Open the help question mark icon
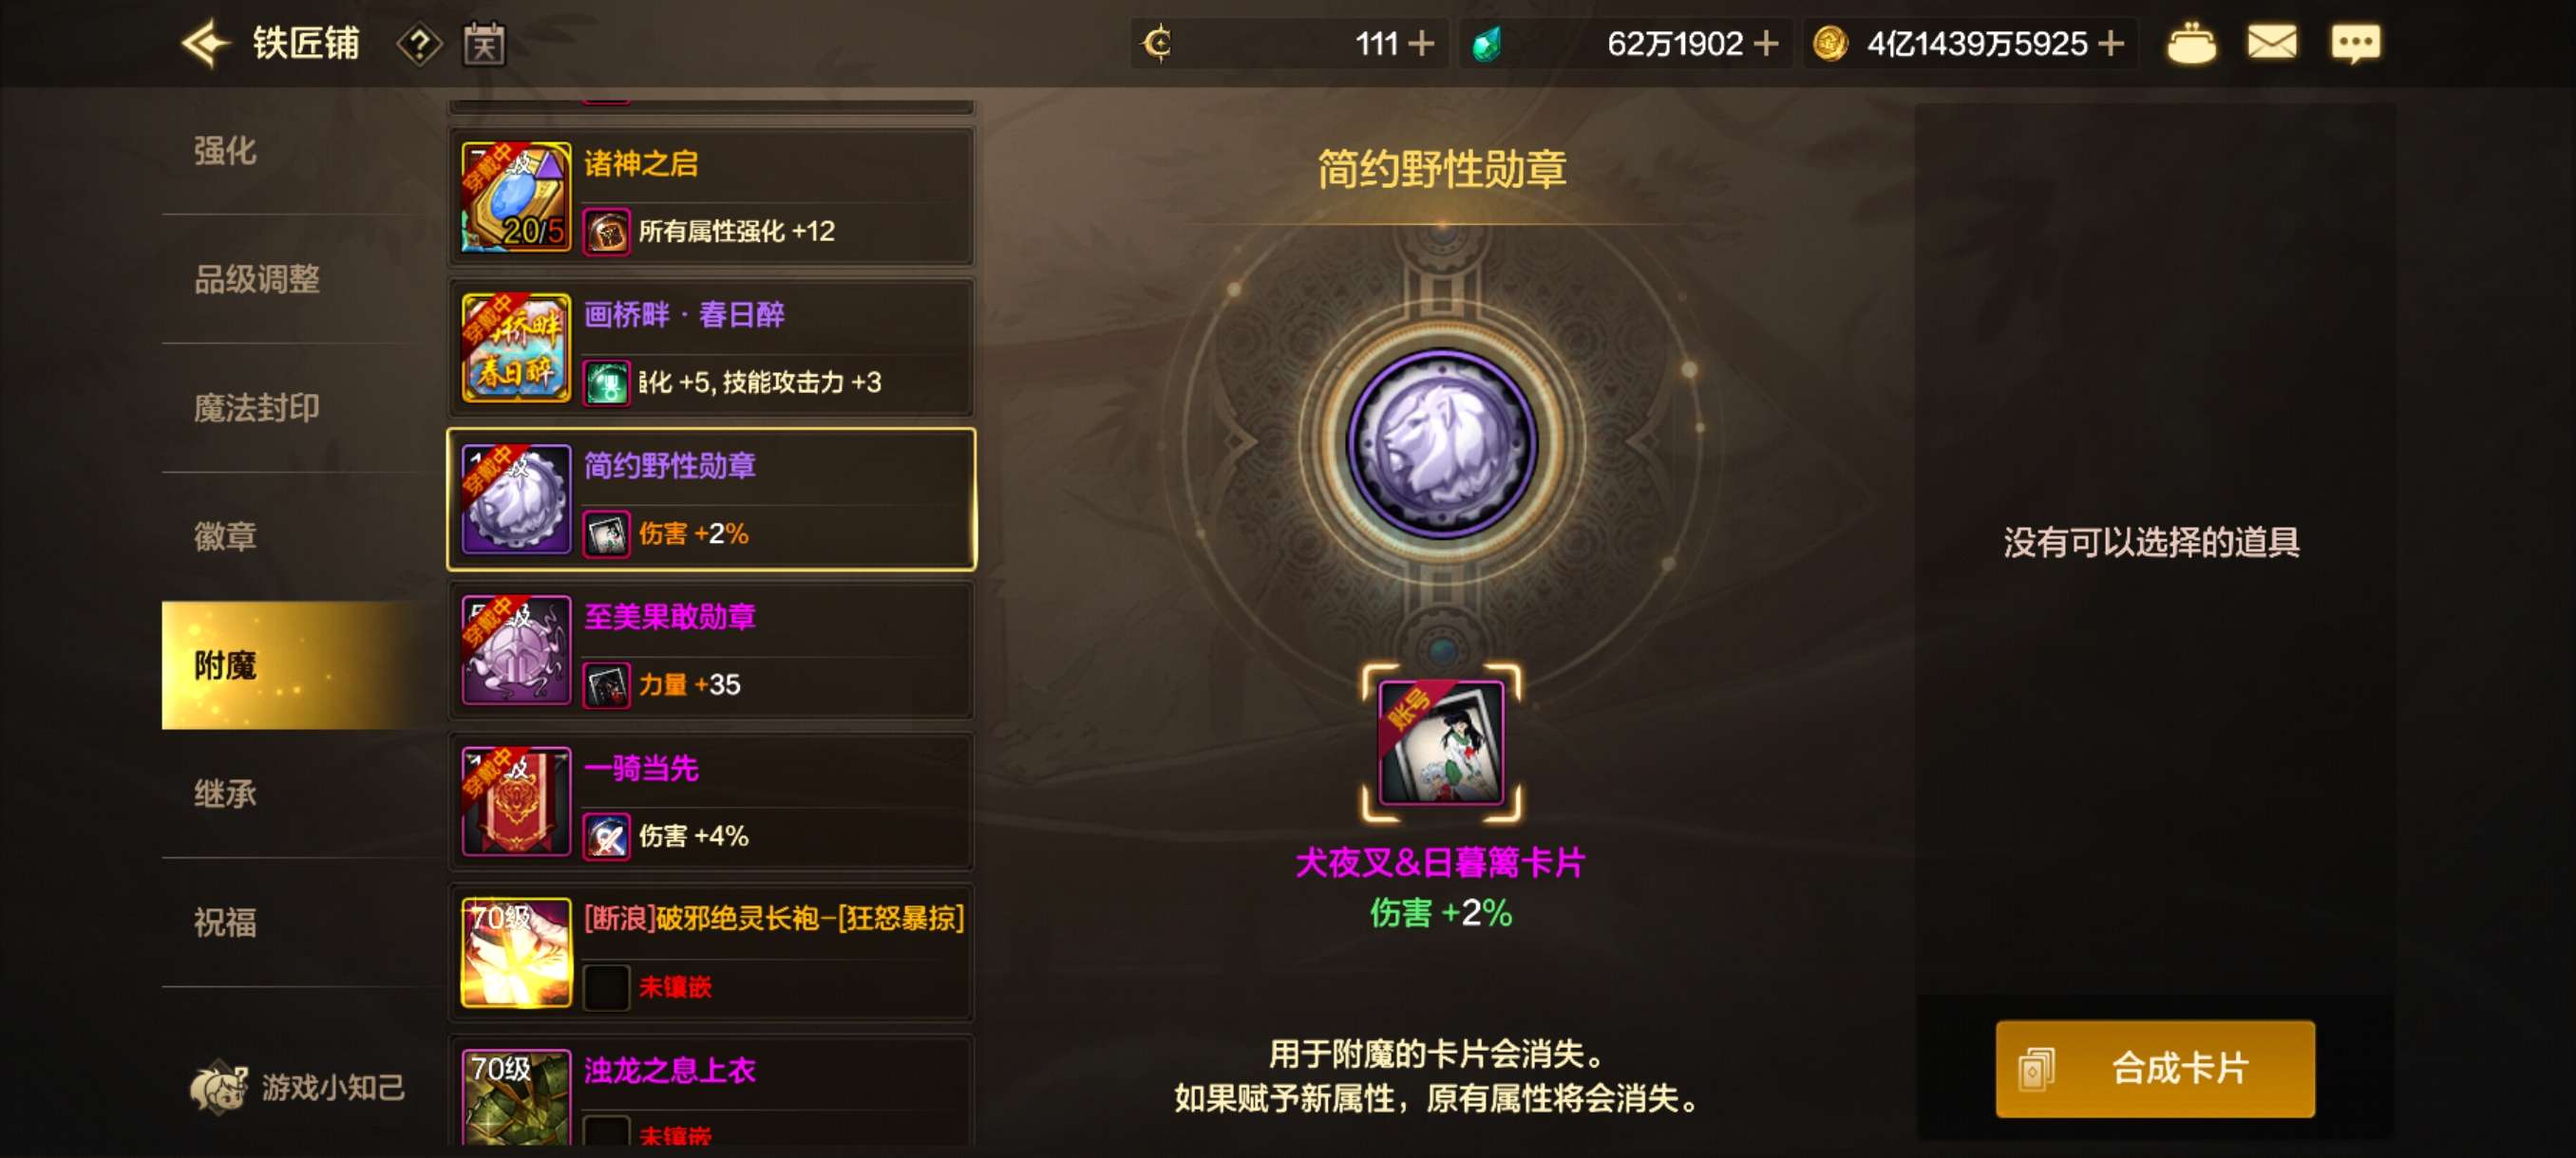 coord(419,45)
